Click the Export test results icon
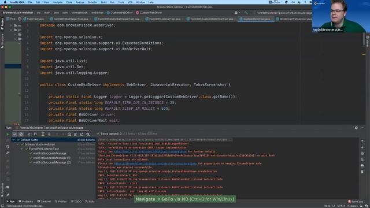Screen dimensions: 370x208 pos(82,134)
